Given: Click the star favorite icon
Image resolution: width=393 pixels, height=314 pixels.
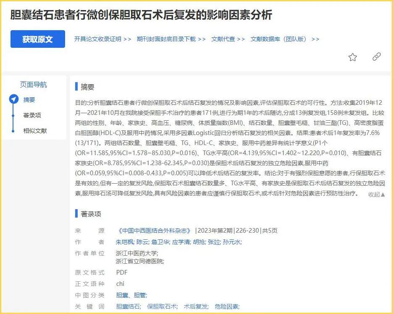Looking at the screenshot, I should coord(353,57).
